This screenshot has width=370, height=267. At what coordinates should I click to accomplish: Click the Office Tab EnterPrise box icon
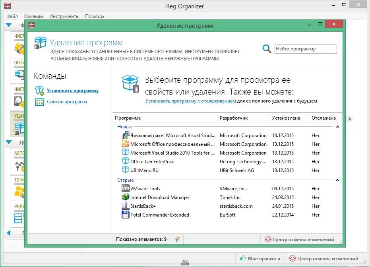[125, 161]
